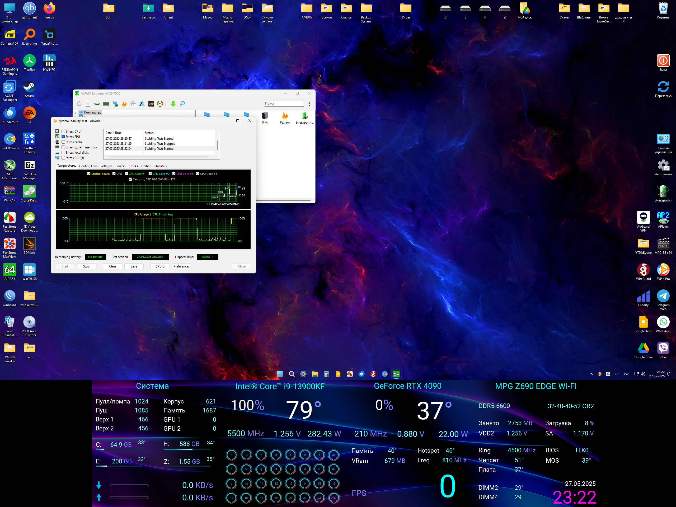Viewport: 676px width, 507px height.
Task: Switch to the Statistics tab
Action: [160, 166]
